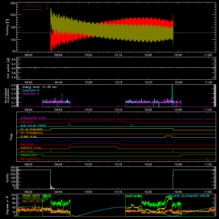The width and height of the screenshot is (219, 219).
Task: Click the GAP_FLAG label
Action: 27,122
